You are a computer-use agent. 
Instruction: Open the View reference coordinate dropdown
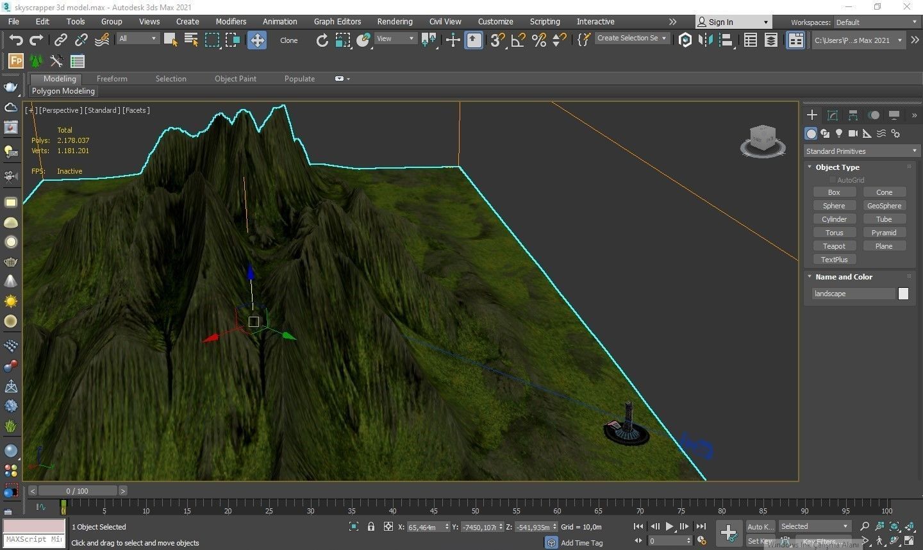(395, 38)
